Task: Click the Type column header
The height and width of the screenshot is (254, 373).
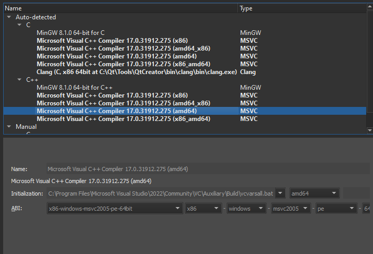Action: tap(302, 8)
